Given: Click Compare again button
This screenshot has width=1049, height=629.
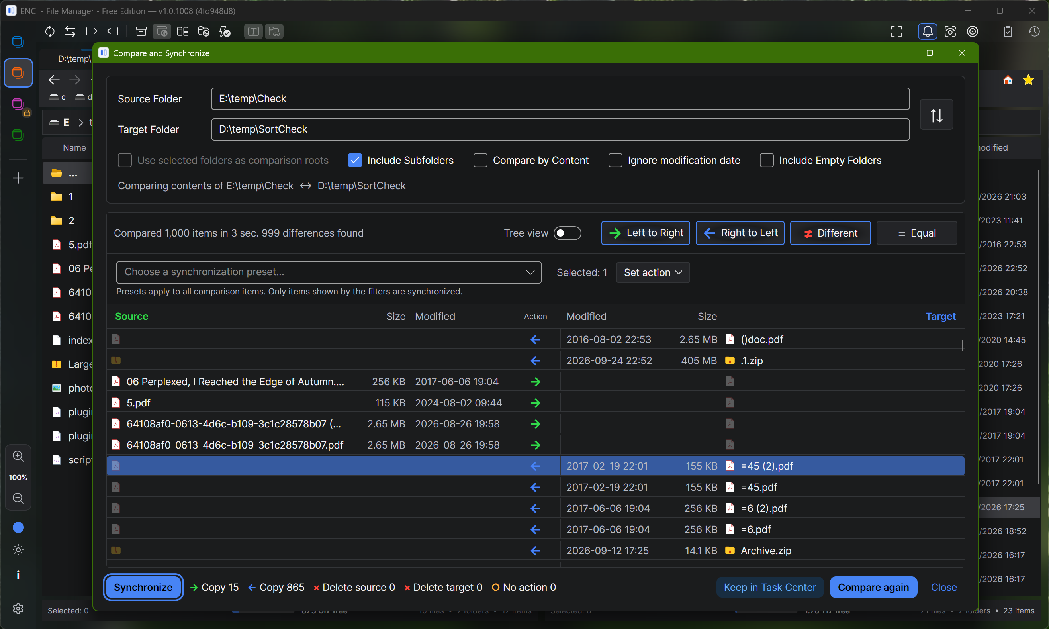Looking at the screenshot, I should (x=873, y=587).
